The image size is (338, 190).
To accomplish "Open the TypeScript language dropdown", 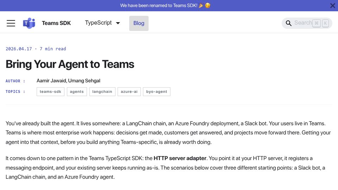I will coord(102,23).
